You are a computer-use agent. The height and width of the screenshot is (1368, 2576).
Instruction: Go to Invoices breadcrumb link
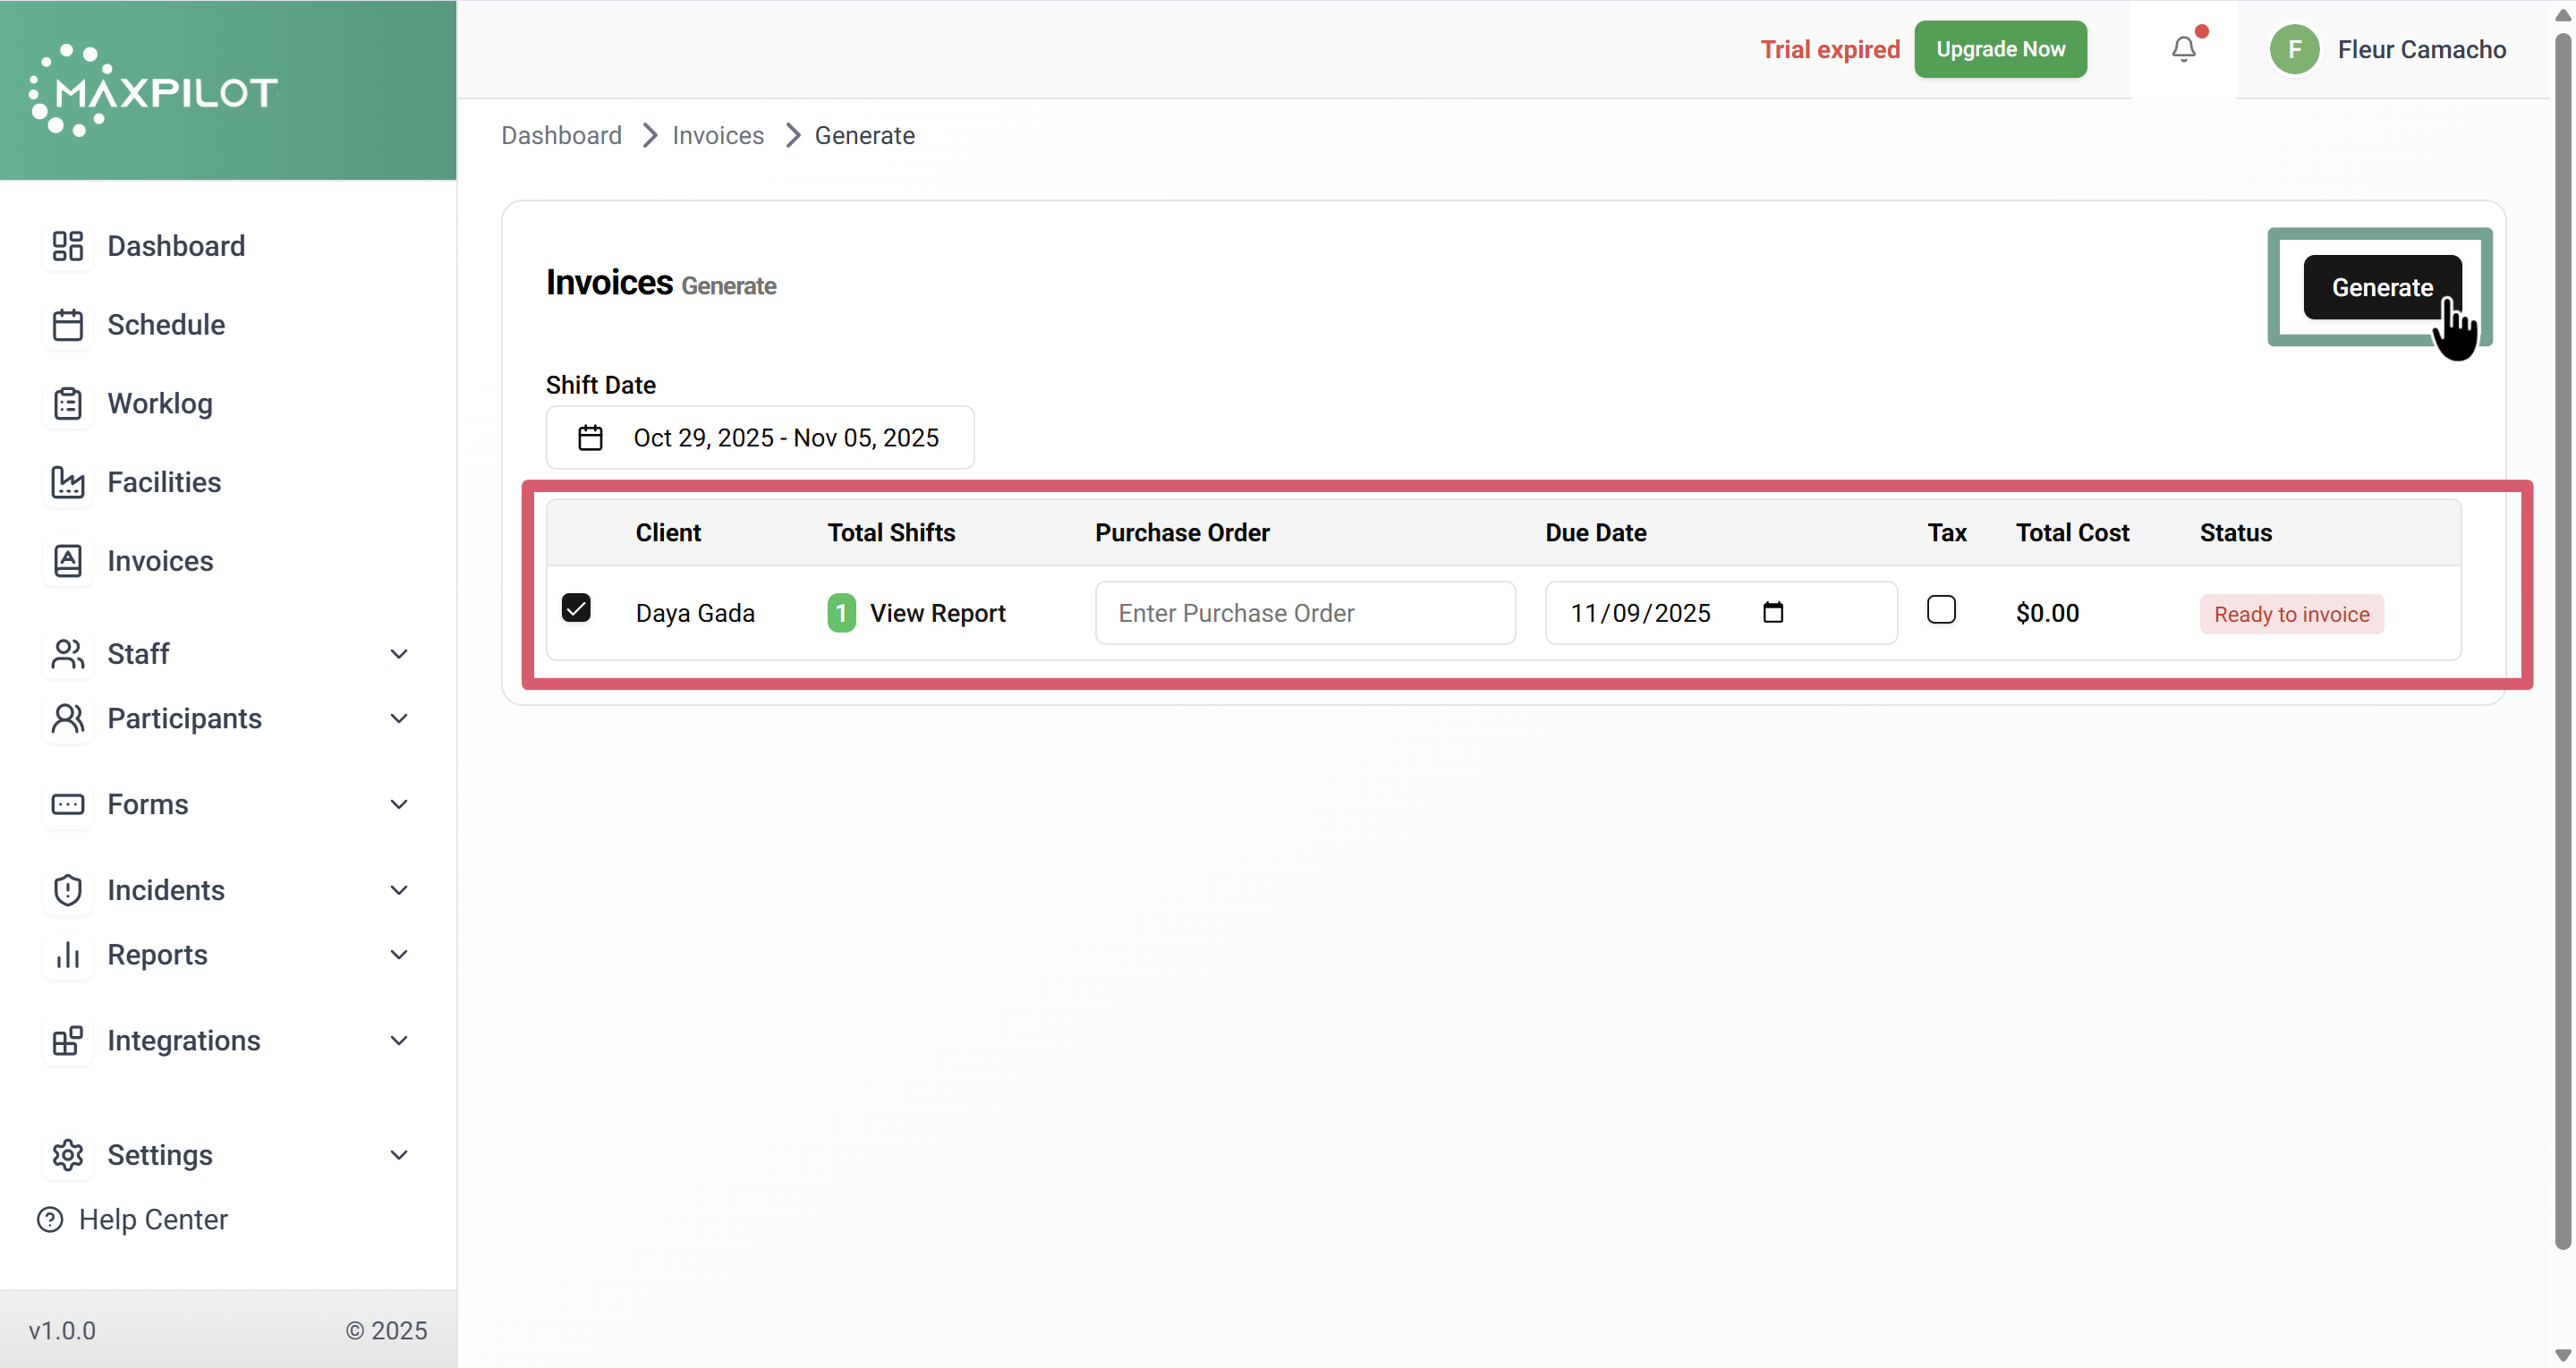(717, 135)
